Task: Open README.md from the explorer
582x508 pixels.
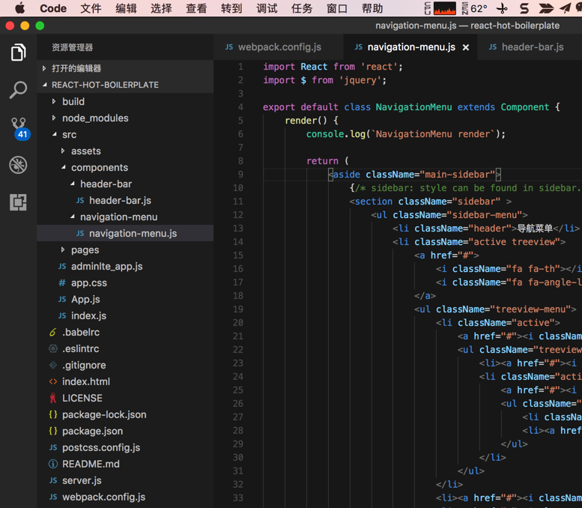Action: [x=91, y=464]
